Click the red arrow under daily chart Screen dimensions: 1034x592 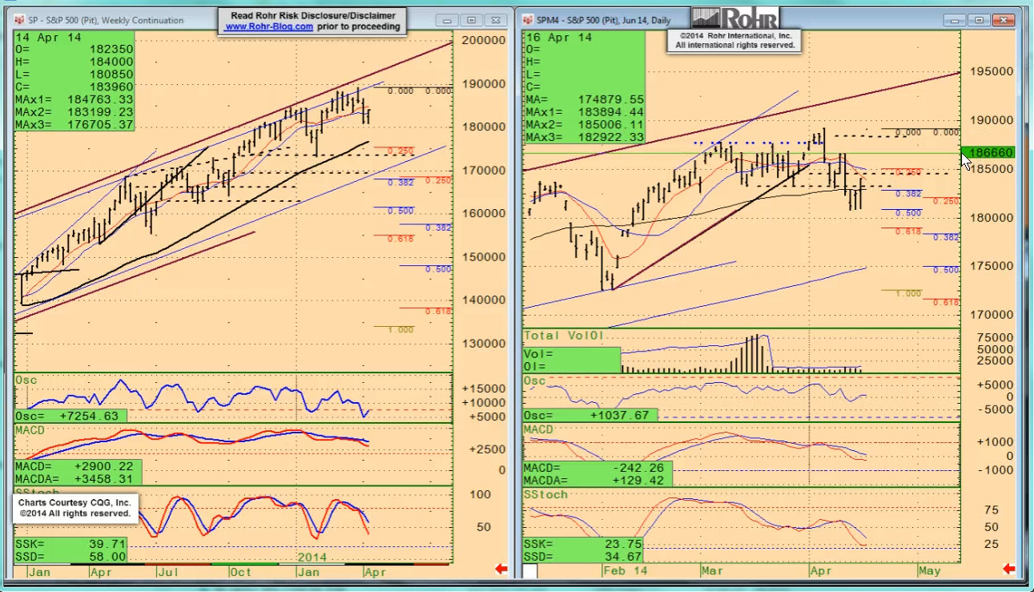[1009, 569]
